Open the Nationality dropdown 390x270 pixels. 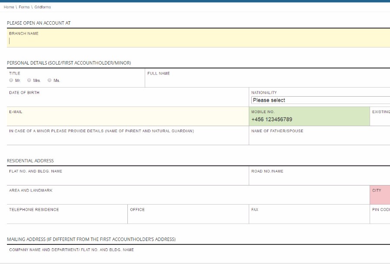(x=320, y=100)
